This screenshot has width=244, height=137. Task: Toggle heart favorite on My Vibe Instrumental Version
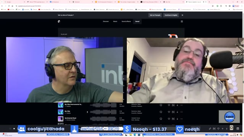(x=169, y=105)
